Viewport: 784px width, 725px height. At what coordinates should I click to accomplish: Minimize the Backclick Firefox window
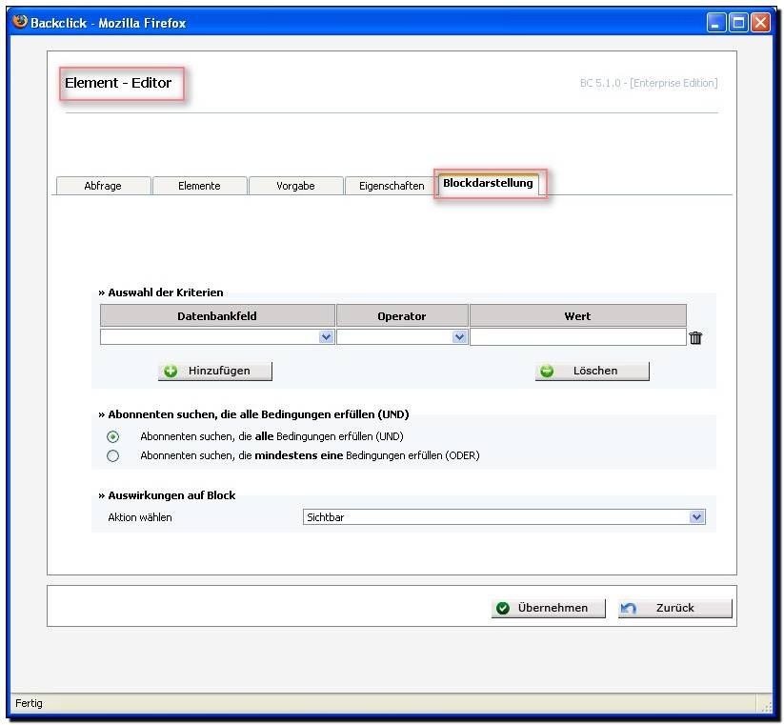point(716,23)
